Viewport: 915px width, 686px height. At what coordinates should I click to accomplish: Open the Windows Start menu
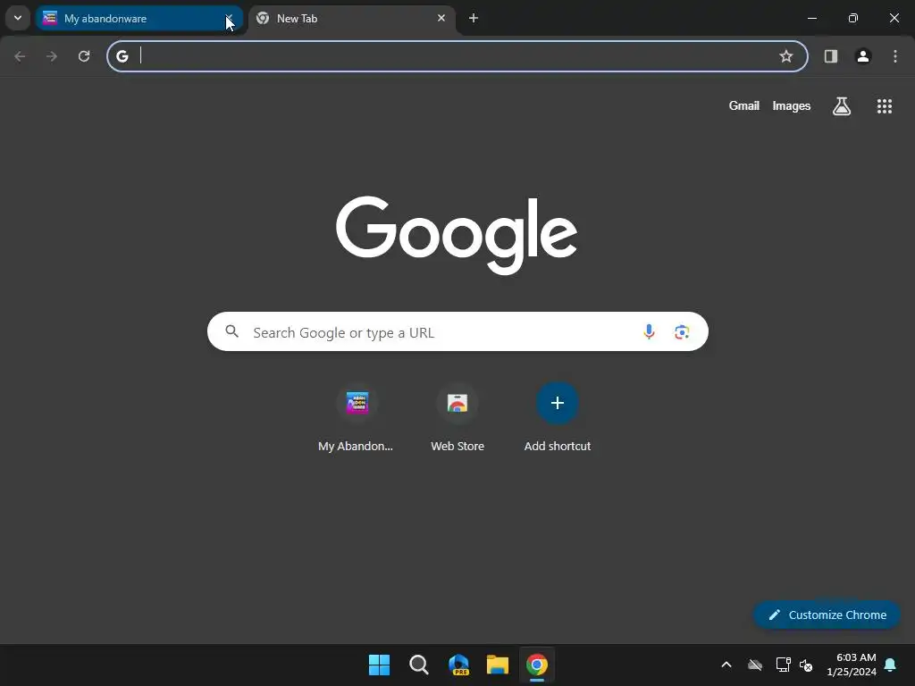tap(379, 665)
